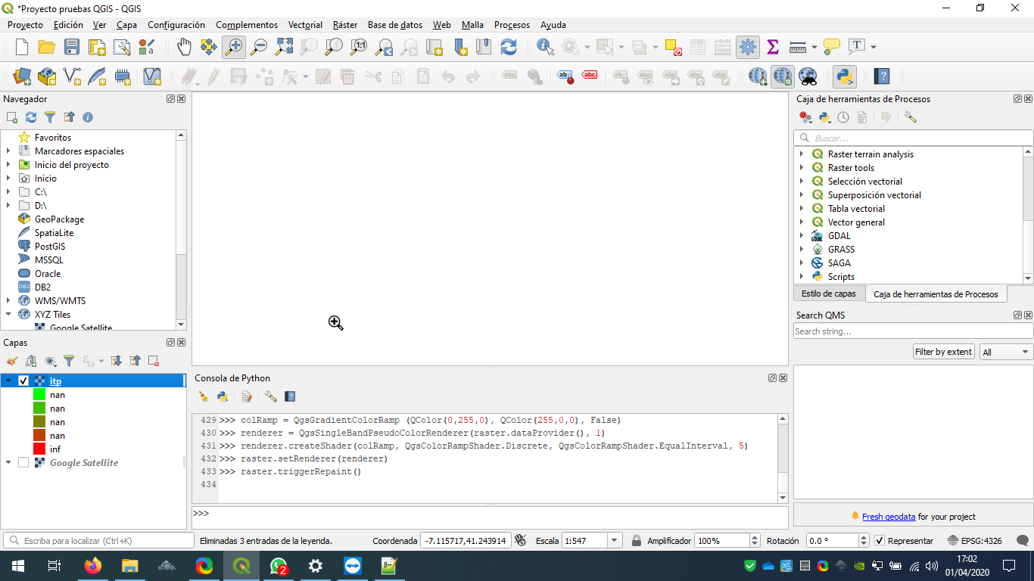Click the Buscar search field in toolbox
Viewport: 1034px width, 581px height.
point(913,138)
